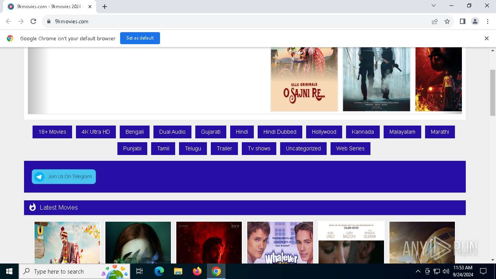Open Chrome three-dot menu
This screenshot has height=279, width=496.
[x=487, y=21]
